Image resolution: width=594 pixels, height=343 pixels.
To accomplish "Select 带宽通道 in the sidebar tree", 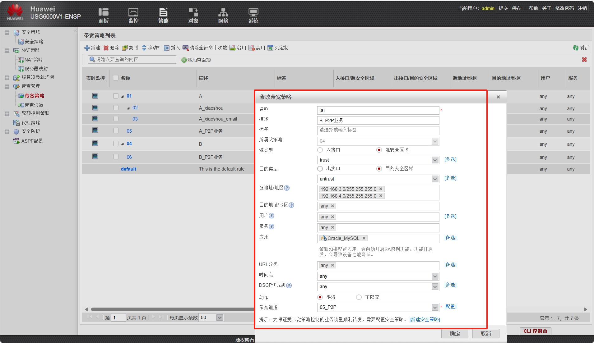I will pos(34,105).
